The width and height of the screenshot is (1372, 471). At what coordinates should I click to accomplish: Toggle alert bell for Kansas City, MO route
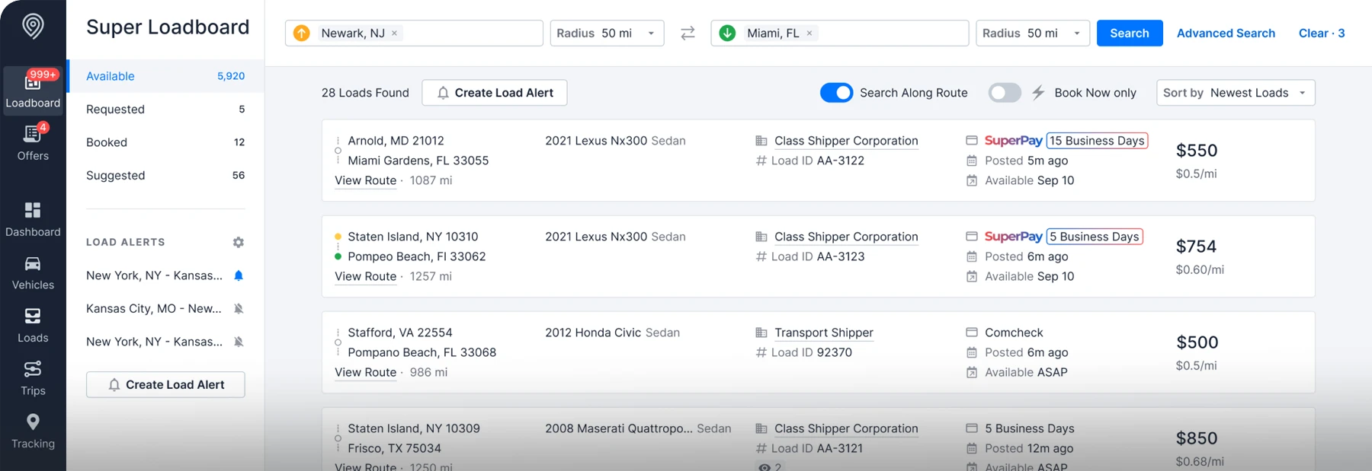pyautogui.click(x=239, y=309)
